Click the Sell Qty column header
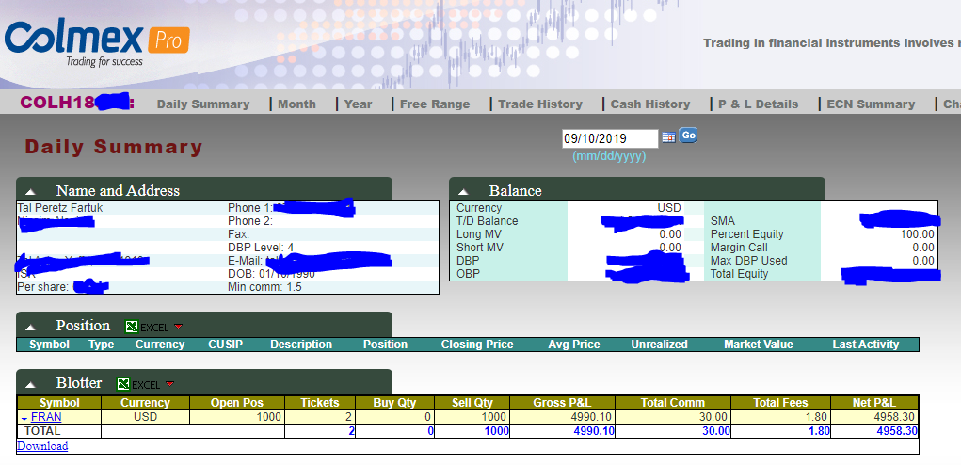 pos(472,403)
